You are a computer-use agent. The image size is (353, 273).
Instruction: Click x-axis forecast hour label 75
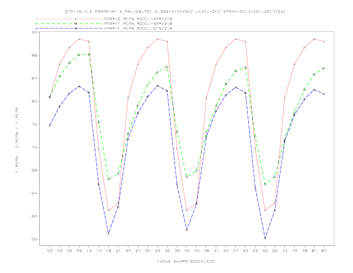pyautogui.click(x=295, y=251)
